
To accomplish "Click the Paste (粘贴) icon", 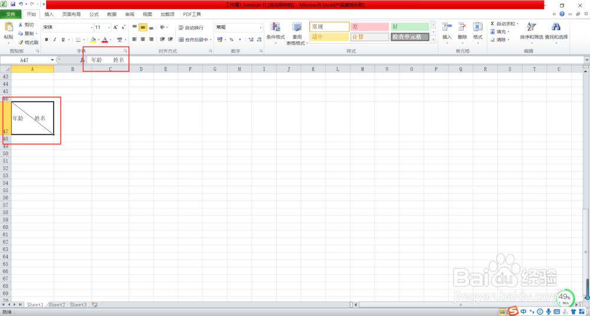I will (8, 28).
